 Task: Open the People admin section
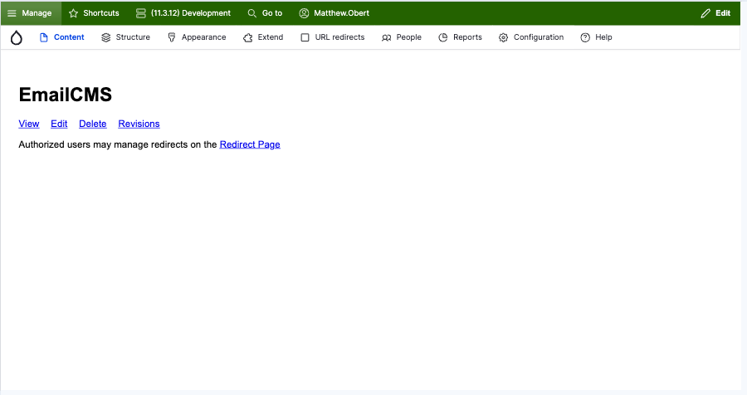[402, 37]
